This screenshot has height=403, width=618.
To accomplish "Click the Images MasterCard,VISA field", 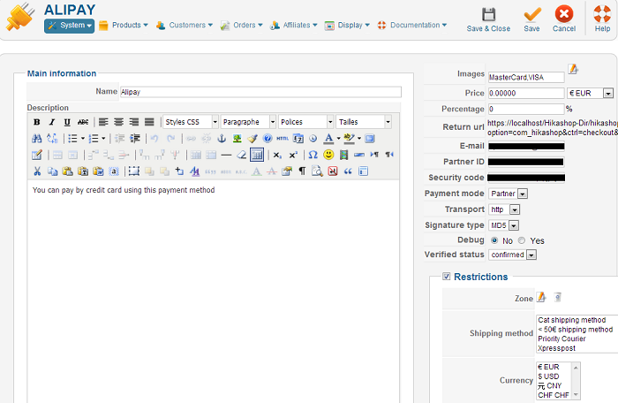I will [526, 78].
